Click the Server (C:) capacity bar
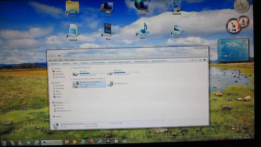The width and height of the screenshot is (261, 147). point(92,73)
